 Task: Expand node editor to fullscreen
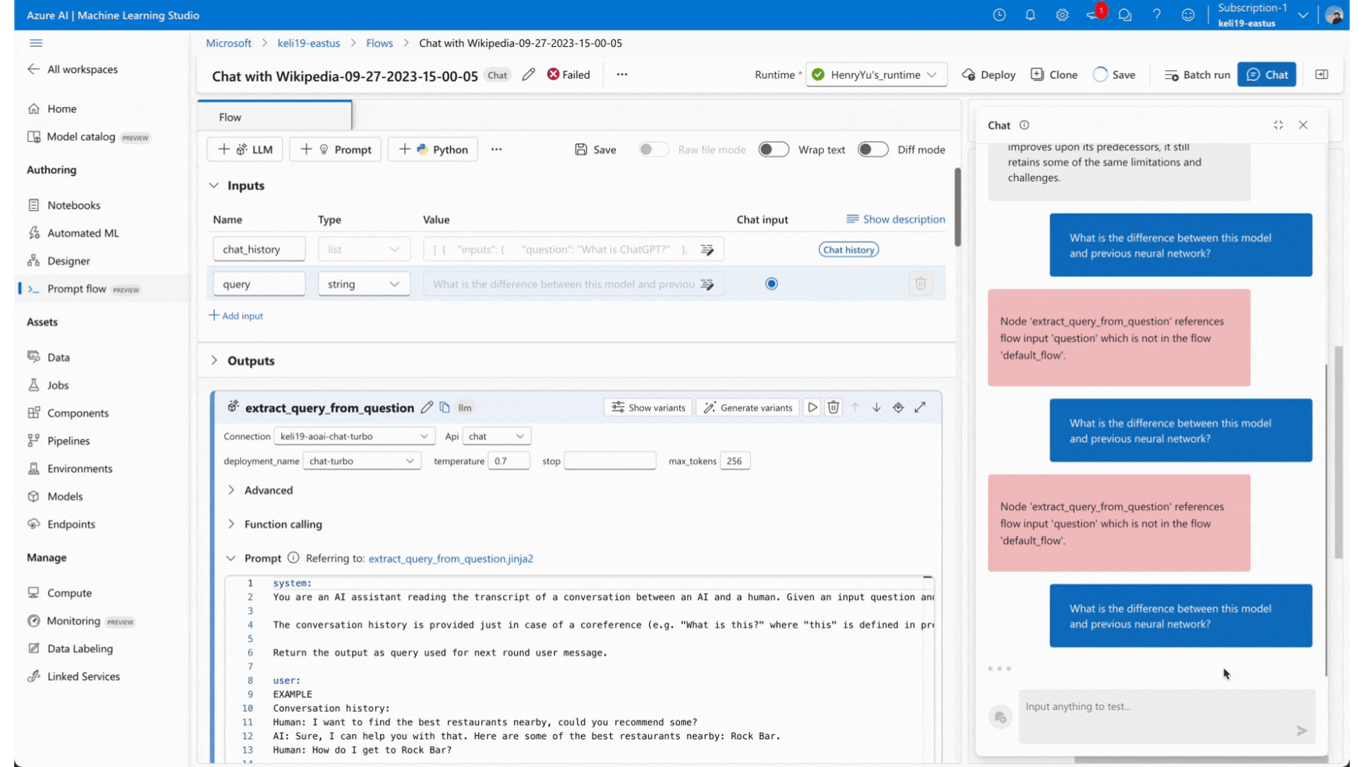pos(920,407)
